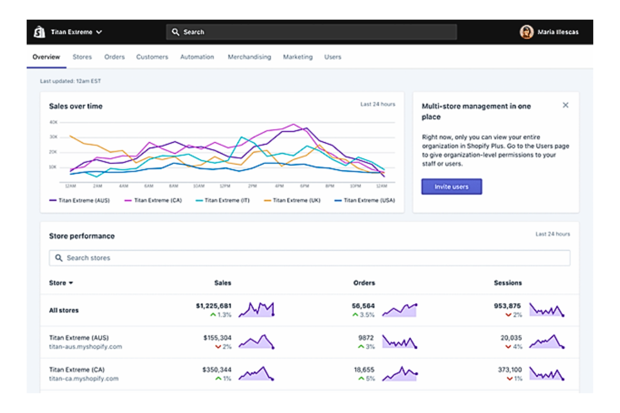This screenshot has height=413, width=620.
Task: Click the Invite users button
Action: click(x=452, y=187)
